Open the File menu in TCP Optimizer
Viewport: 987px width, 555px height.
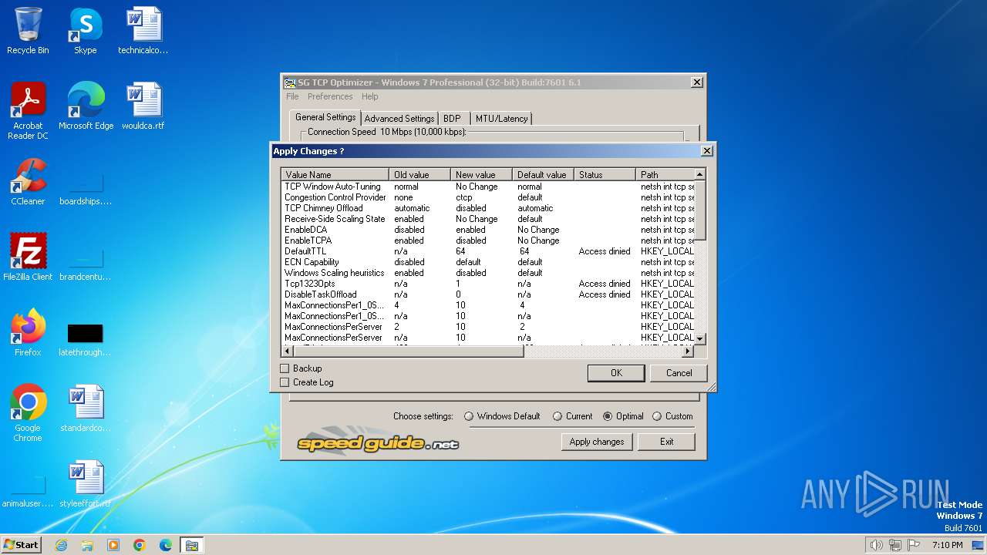pyautogui.click(x=292, y=96)
